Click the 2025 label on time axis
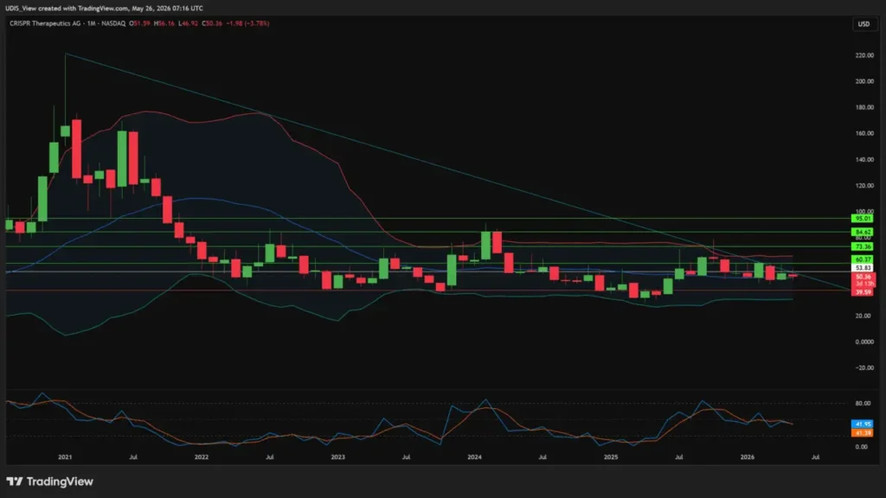886x498 pixels. click(x=611, y=457)
